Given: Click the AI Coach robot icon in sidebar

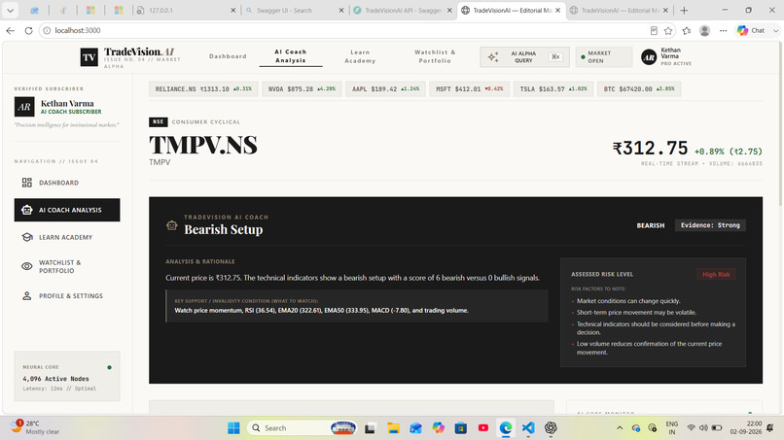Looking at the screenshot, I should (x=27, y=210).
